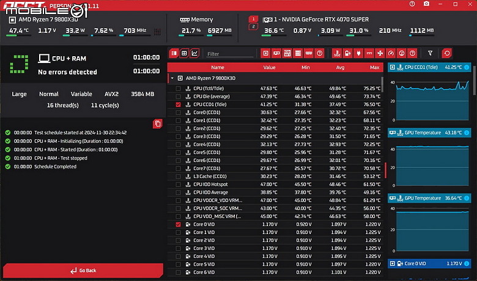Copy the test log with the clipboard icon
The image size is (477, 281).
(157, 123)
